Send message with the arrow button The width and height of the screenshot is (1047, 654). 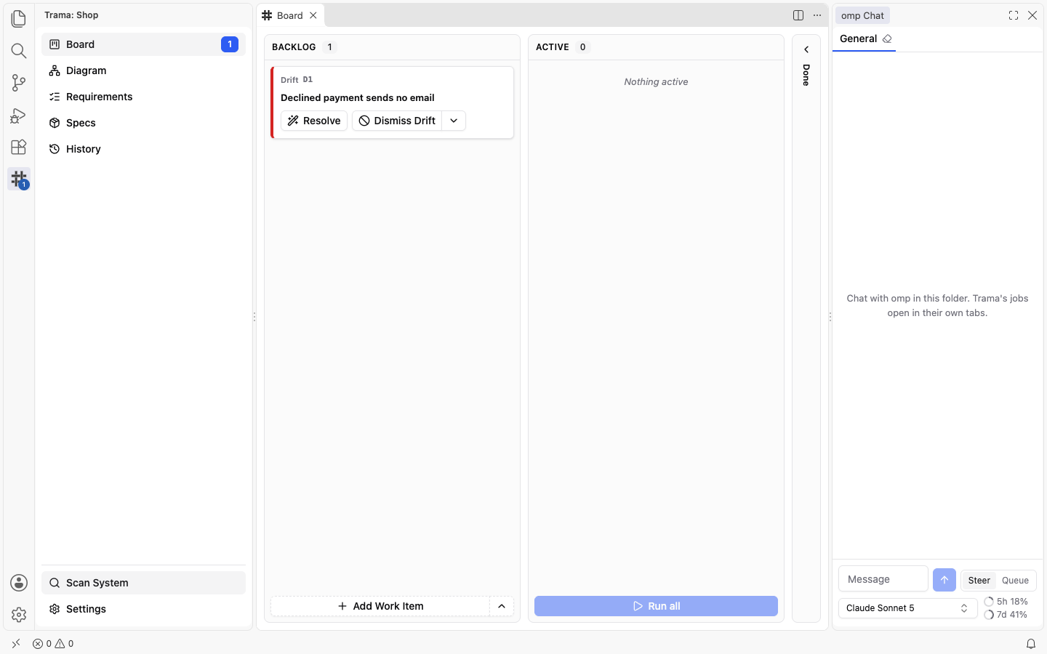click(x=944, y=579)
